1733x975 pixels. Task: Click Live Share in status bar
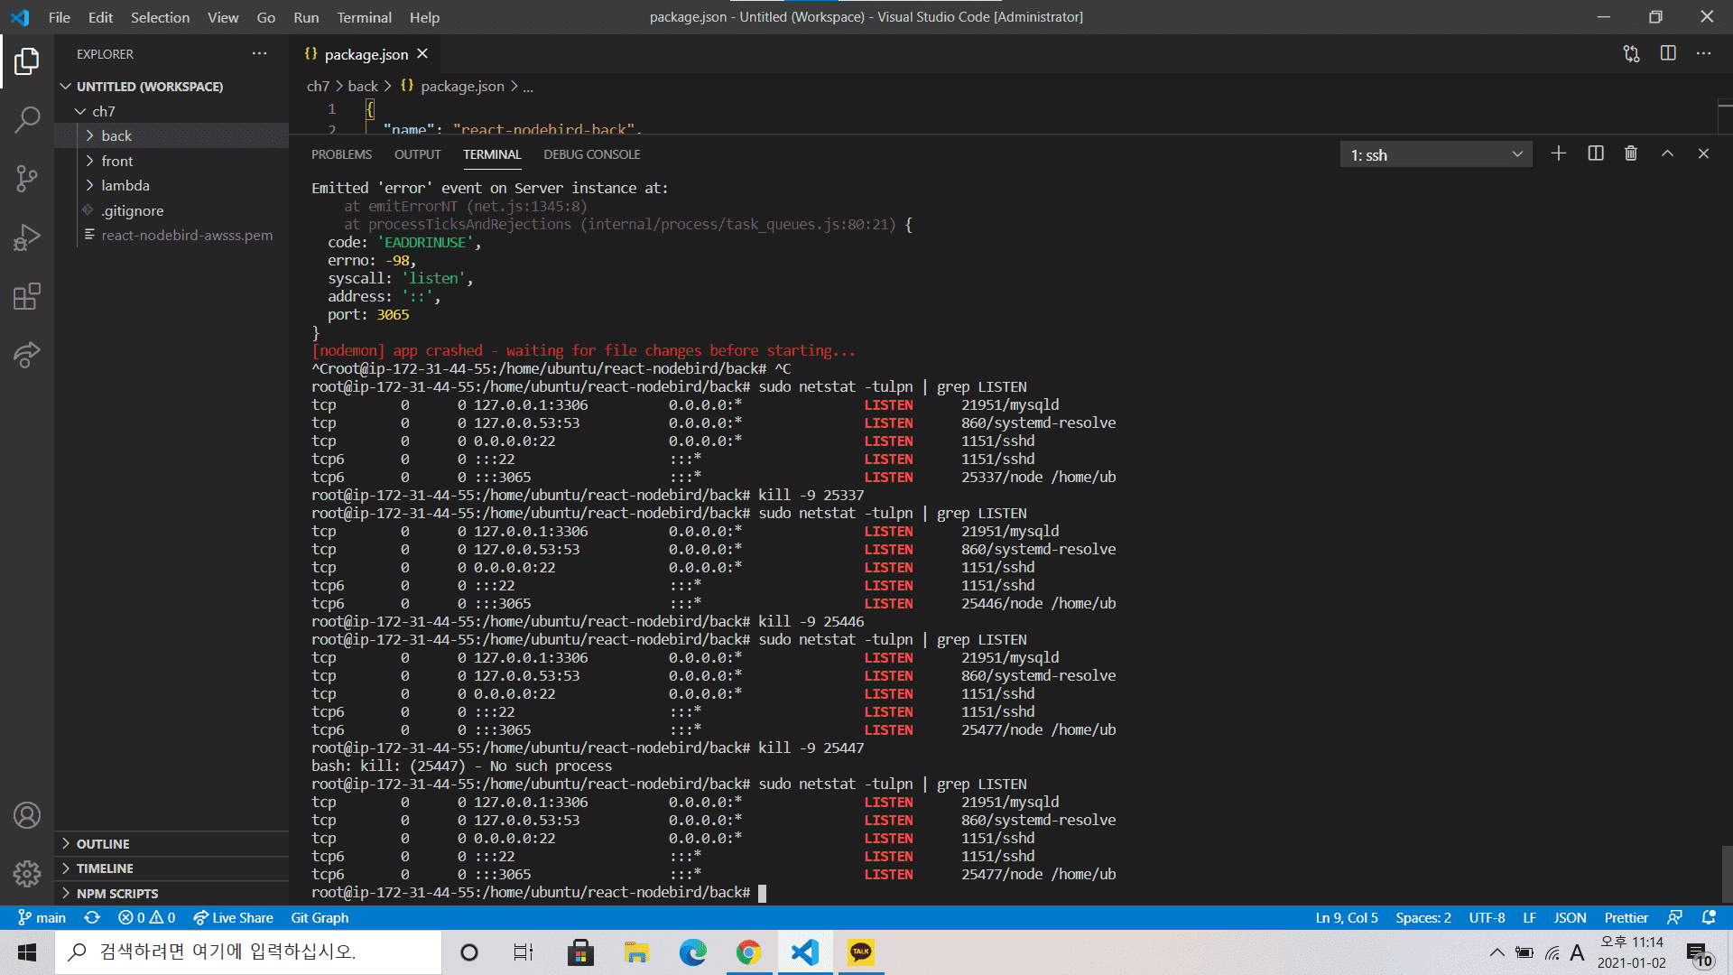point(233,917)
